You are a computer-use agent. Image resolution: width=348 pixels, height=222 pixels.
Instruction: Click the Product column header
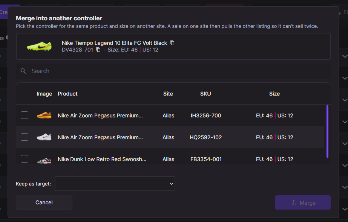pos(67,94)
